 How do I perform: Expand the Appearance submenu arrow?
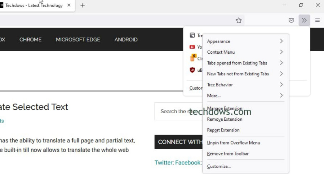[x=281, y=41]
